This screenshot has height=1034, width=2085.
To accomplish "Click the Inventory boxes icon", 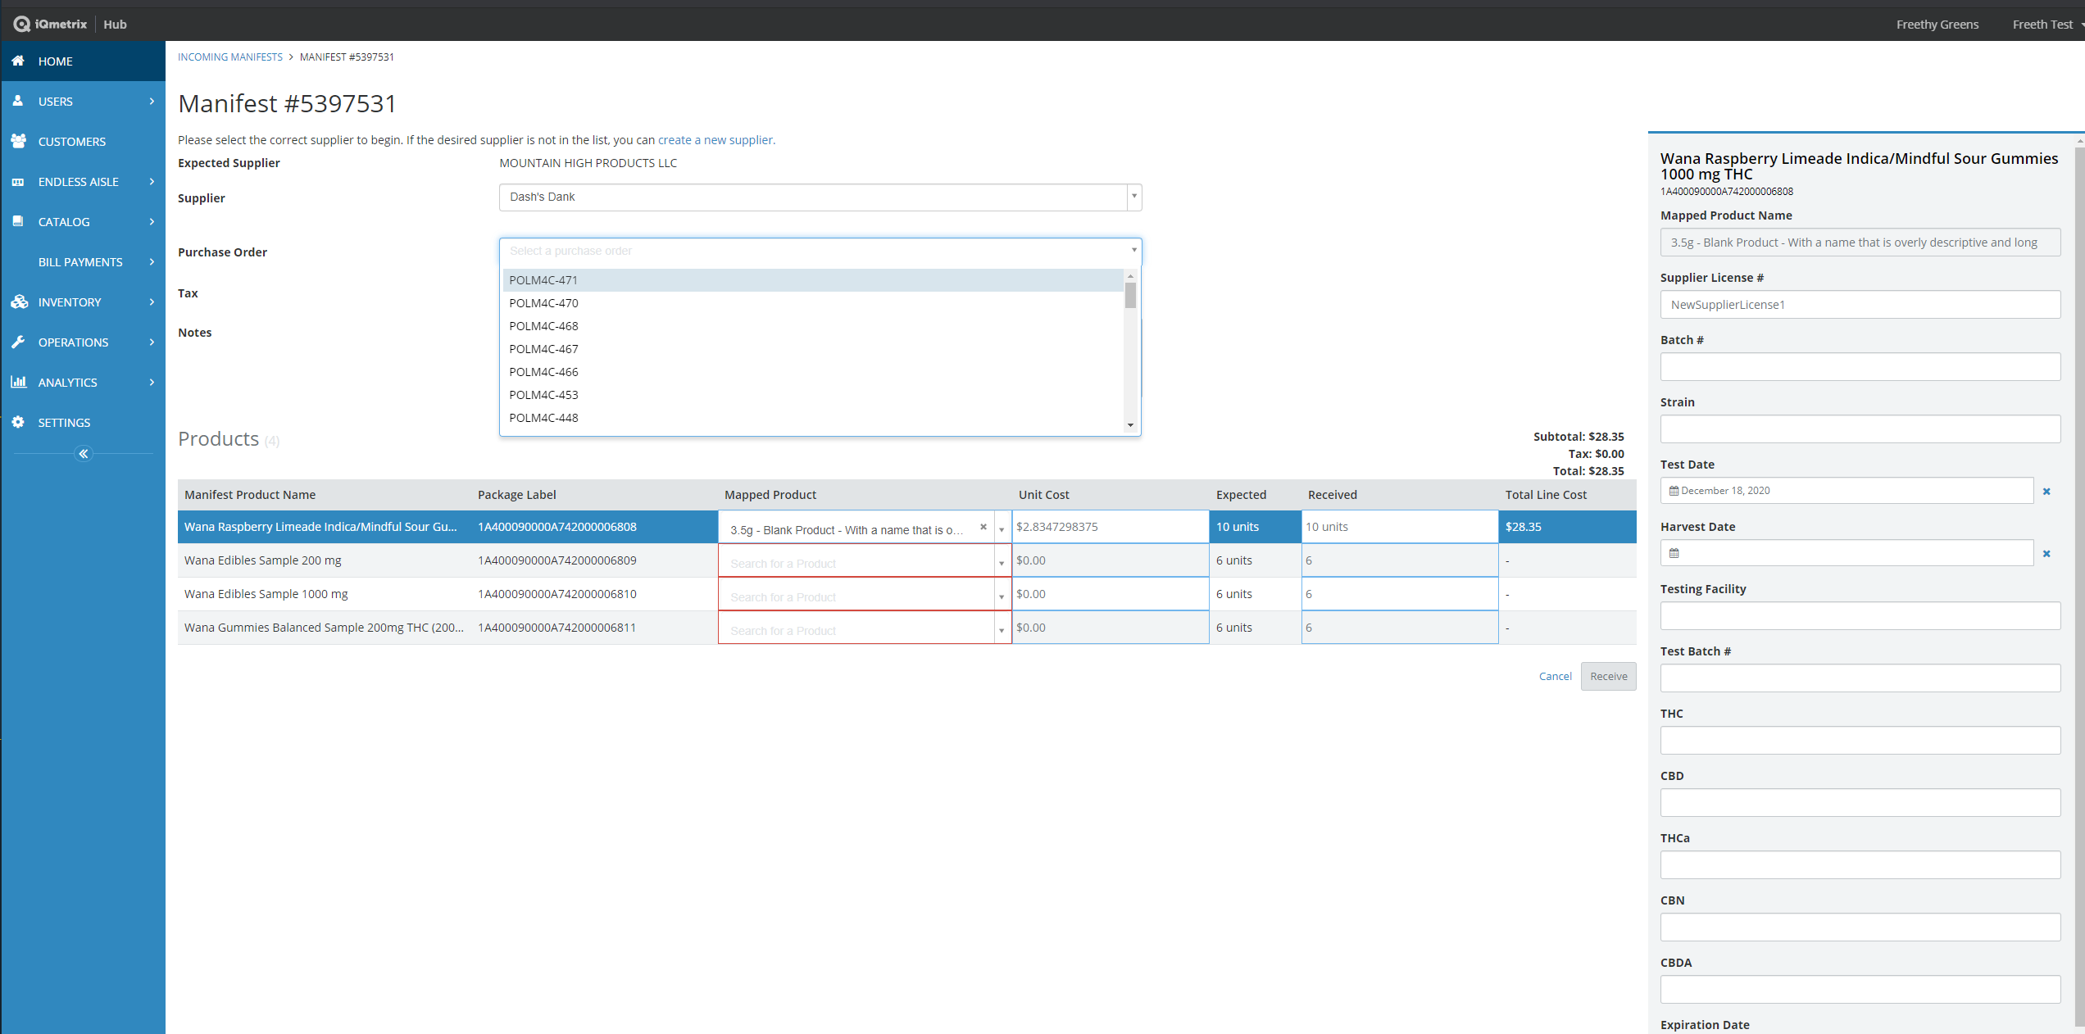I will coord(18,302).
